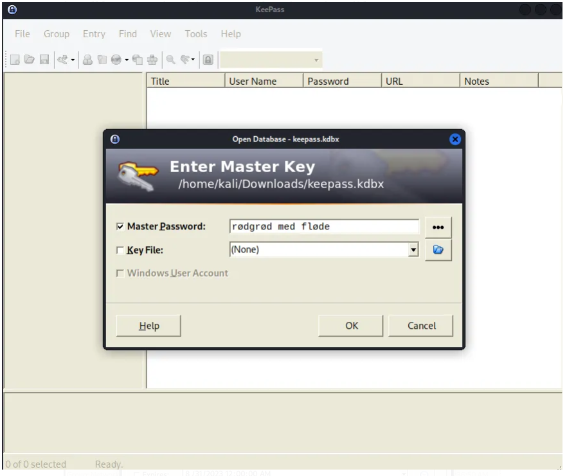Click the Save database floppy icon
Screen dimensions: 567x476
coord(44,60)
